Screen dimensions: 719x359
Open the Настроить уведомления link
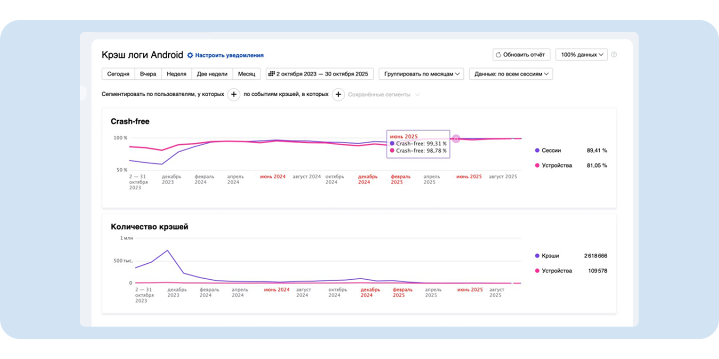[x=229, y=55]
